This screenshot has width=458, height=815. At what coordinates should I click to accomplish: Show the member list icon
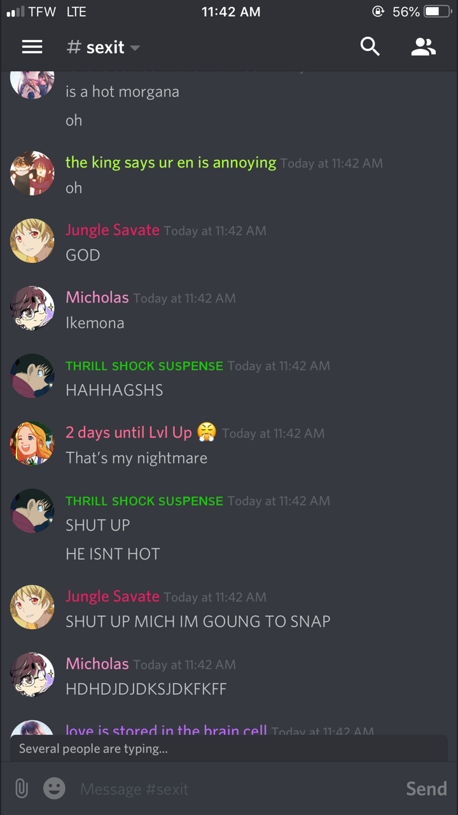click(423, 46)
